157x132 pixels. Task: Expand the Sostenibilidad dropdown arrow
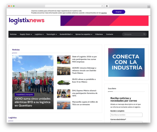(72, 34)
